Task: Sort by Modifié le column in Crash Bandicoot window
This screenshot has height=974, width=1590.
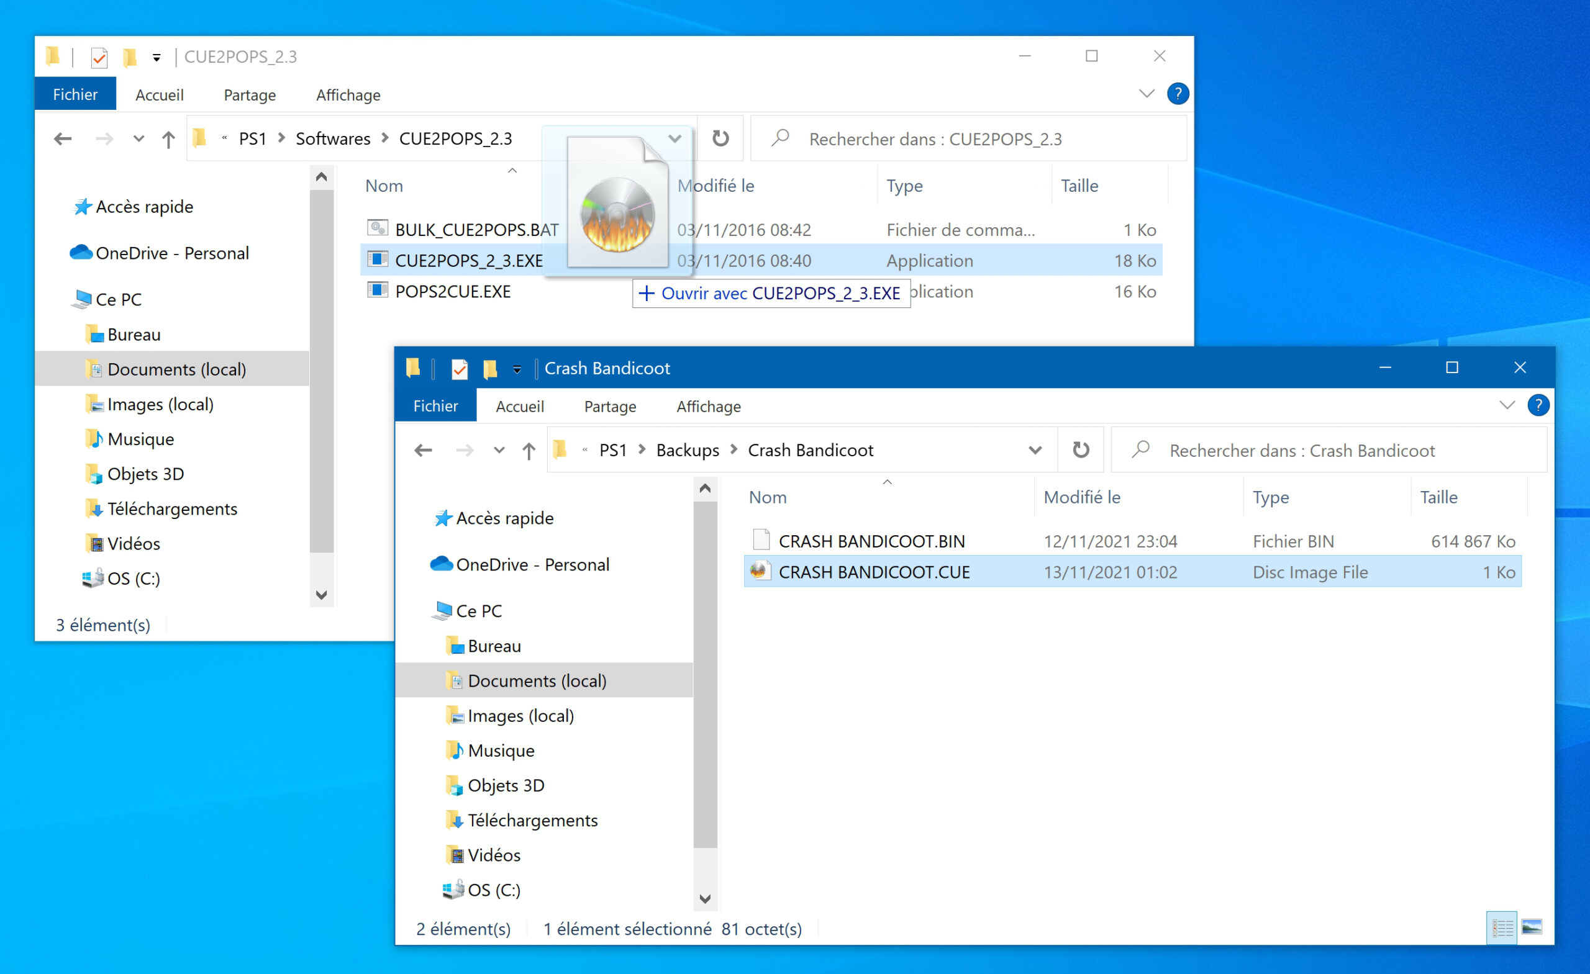Action: click(x=1081, y=497)
